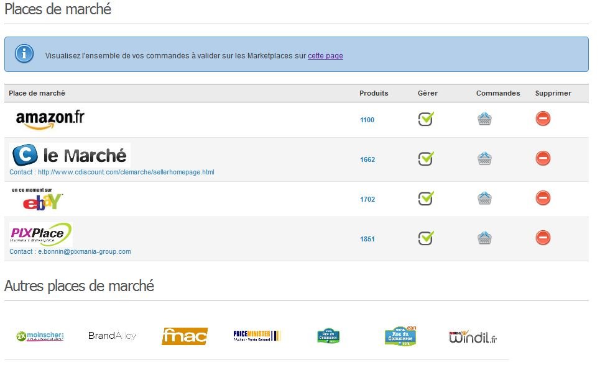Open the Amazon.fr orders basket icon
This screenshot has width=605, height=368.
coord(485,119)
